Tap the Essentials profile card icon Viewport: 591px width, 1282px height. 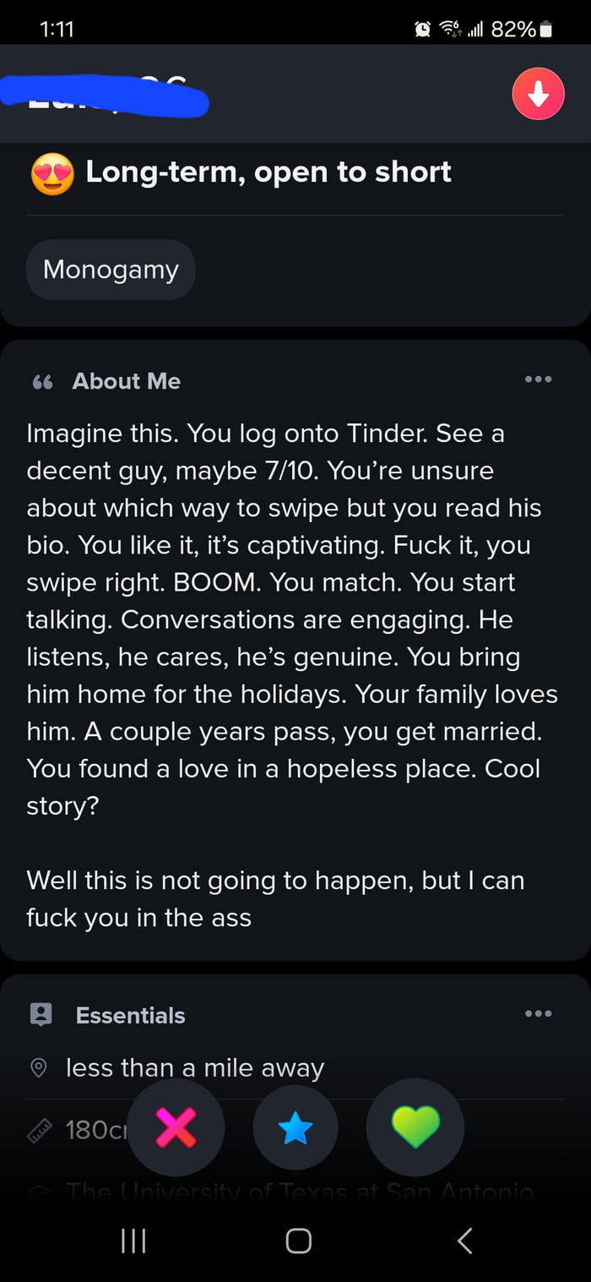[x=41, y=1014]
